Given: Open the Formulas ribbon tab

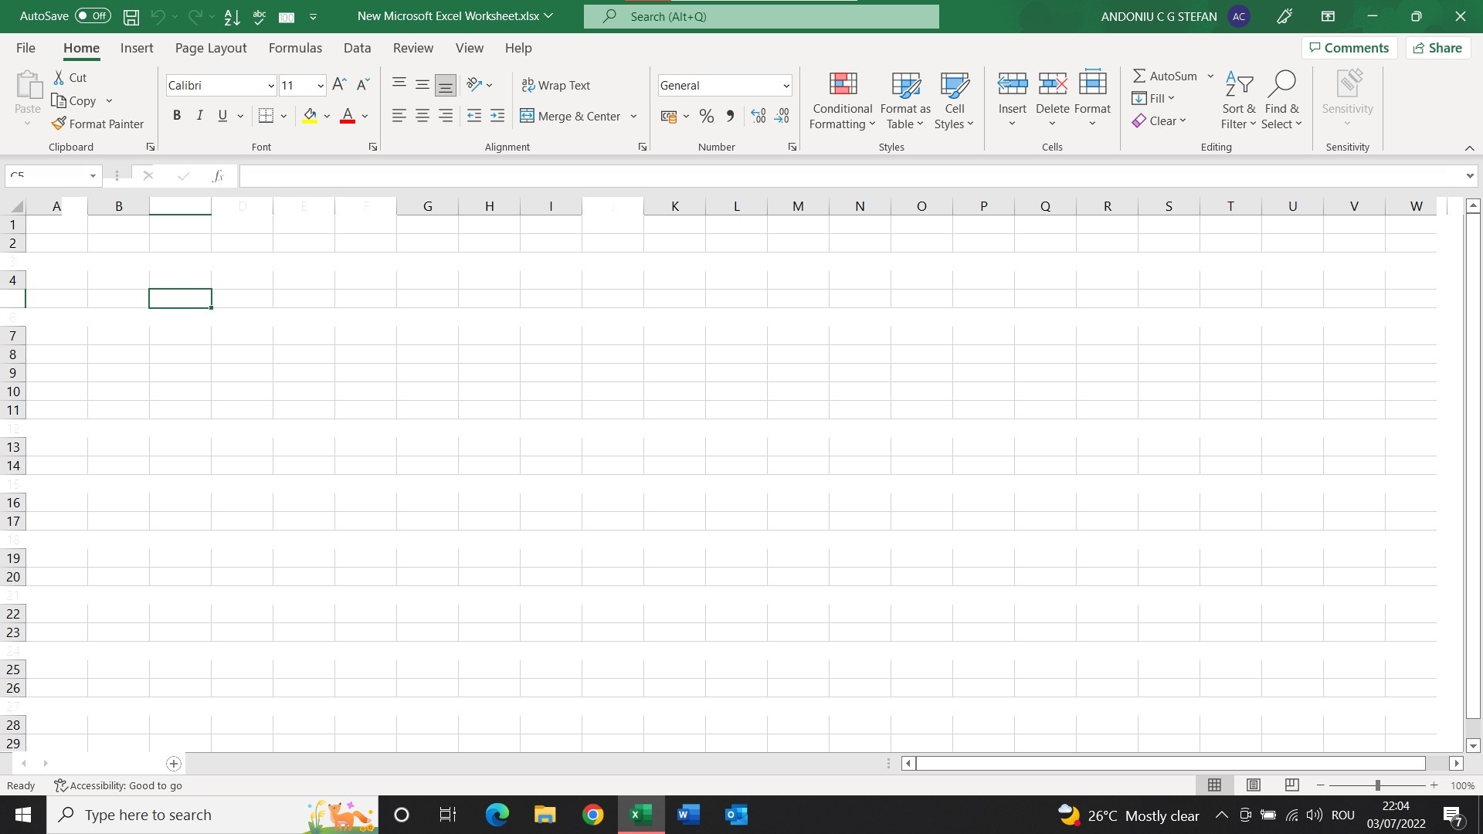Looking at the screenshot, I should (295, 48).
